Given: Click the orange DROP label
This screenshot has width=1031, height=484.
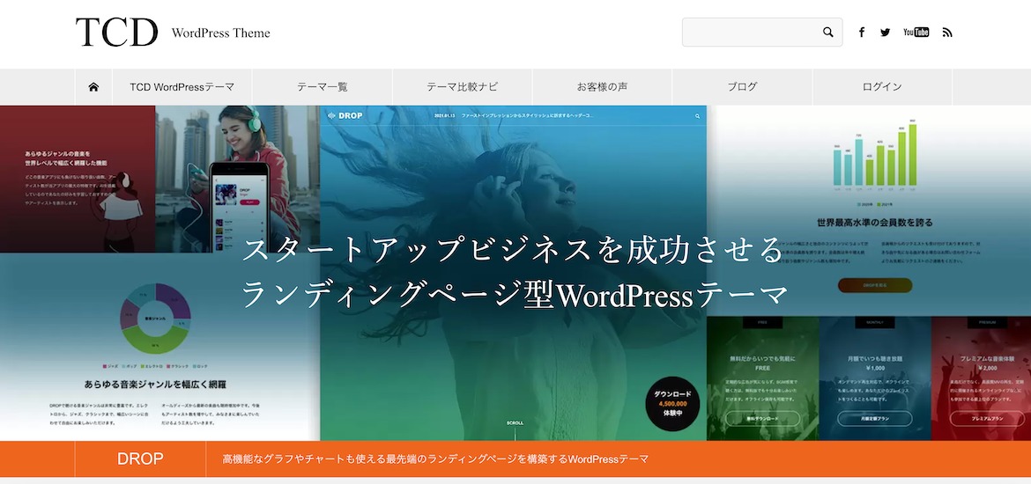Looking at the screenshot, I should pyautogui.click(x=140, y=459).
